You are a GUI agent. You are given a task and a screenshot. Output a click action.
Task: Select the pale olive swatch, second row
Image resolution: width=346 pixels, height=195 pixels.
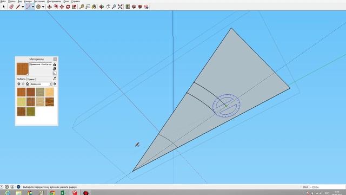tap(22, 102)
